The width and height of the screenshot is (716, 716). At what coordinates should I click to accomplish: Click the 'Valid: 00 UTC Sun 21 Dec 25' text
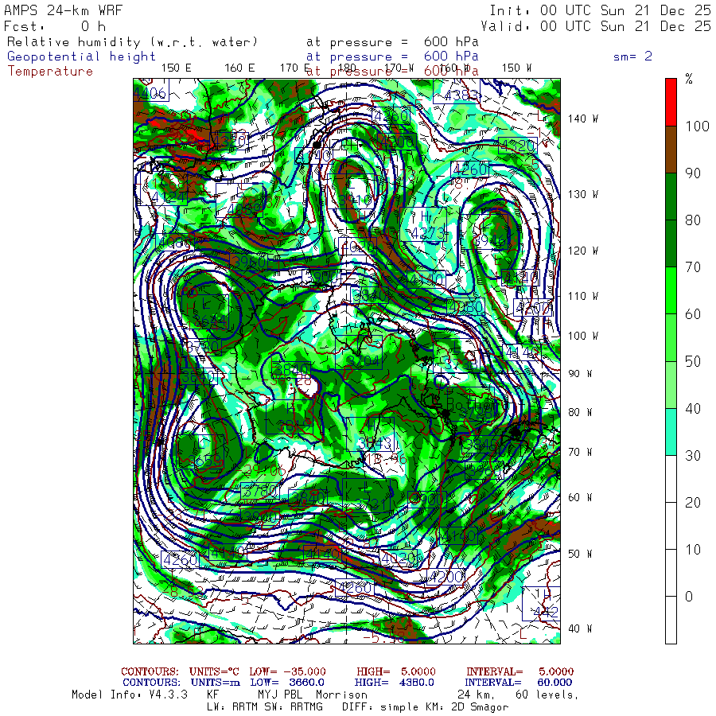(x=596, y=26)
